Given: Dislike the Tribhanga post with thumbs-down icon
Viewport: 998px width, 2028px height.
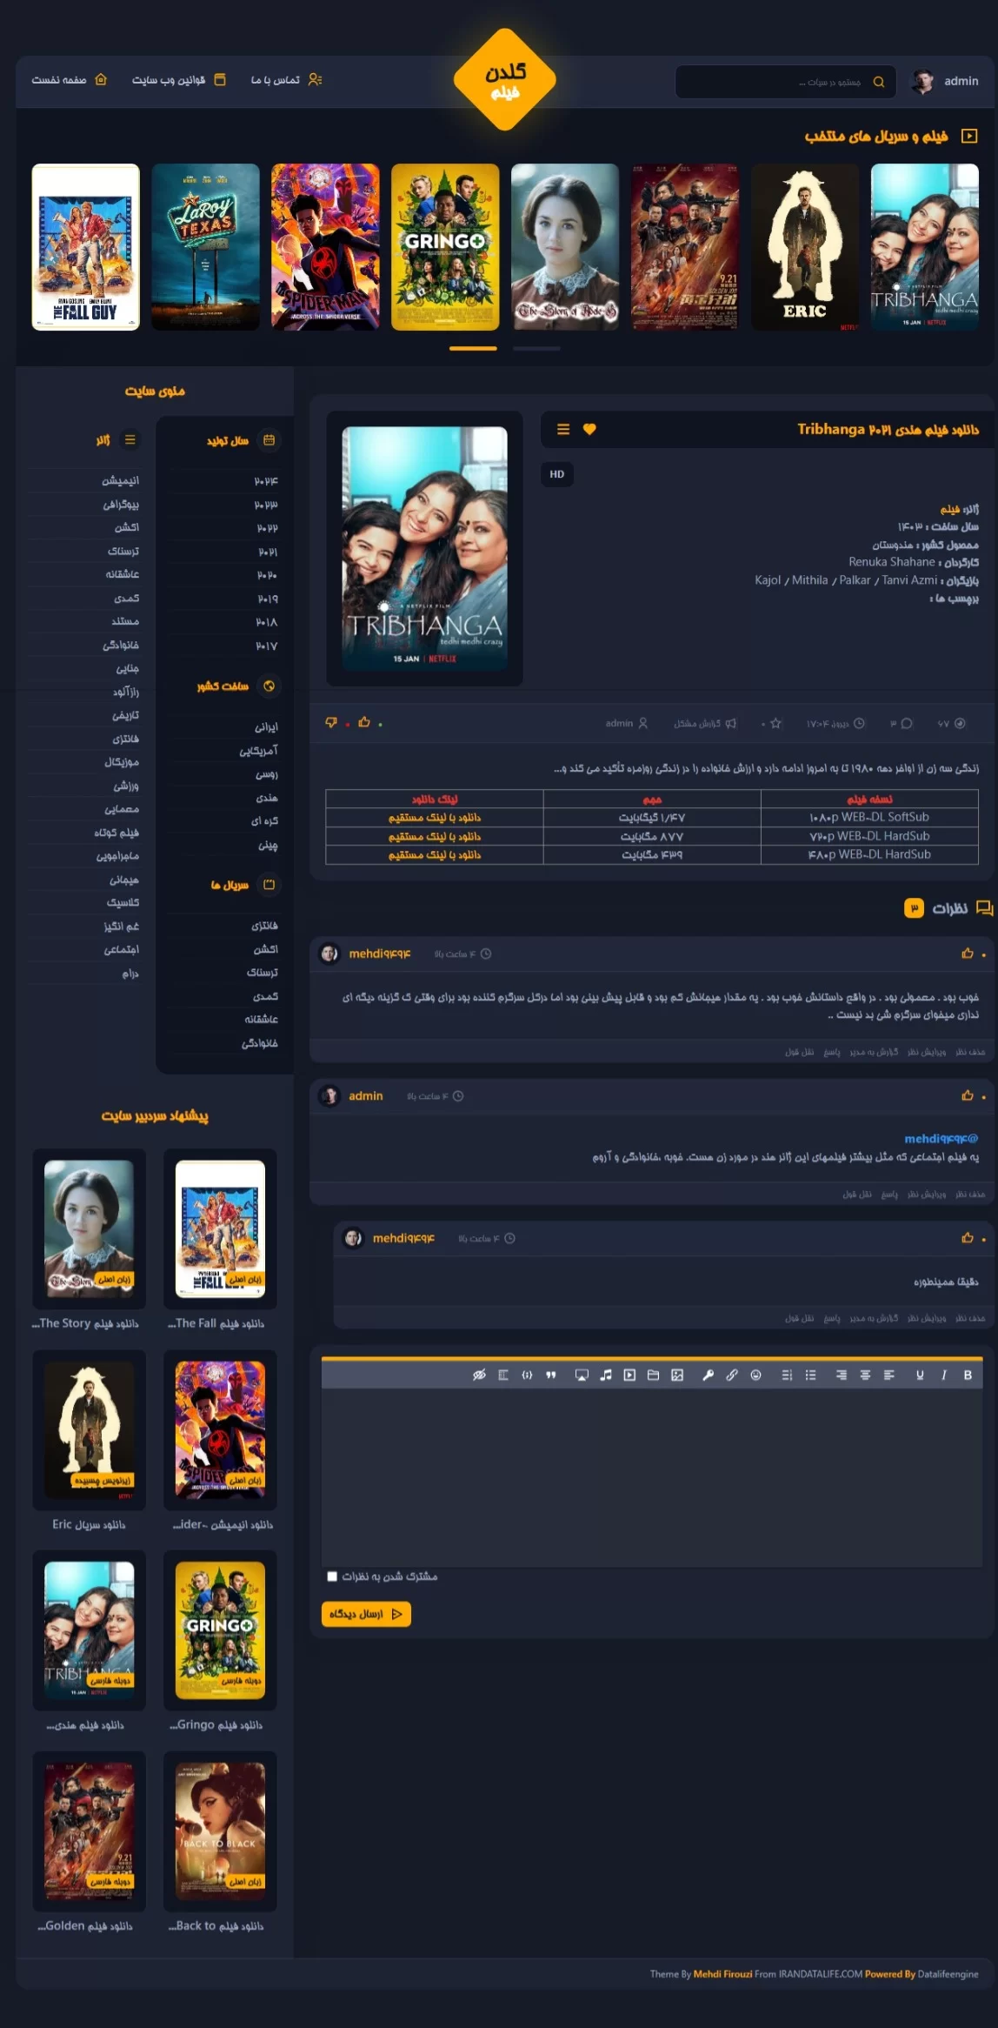Looking at the screenshot, I should click(x=331, y=722).
